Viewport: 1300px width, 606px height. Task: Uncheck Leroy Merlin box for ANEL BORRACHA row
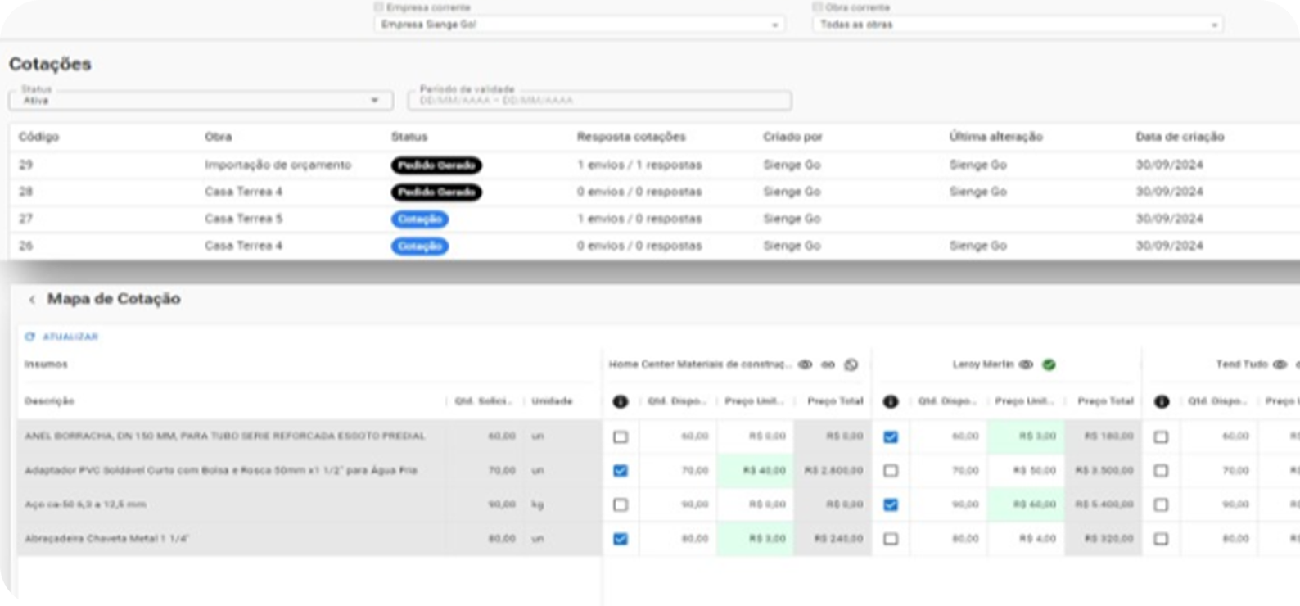click(x=891, y=436)
